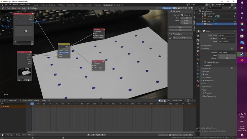Toggle the Backdrop header button
Image resolution: width=247 pixels, height=139 pixels.
click(167, 8)
